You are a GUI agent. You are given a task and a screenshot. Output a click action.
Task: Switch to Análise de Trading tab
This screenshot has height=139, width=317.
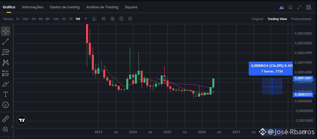pos(102,7)
